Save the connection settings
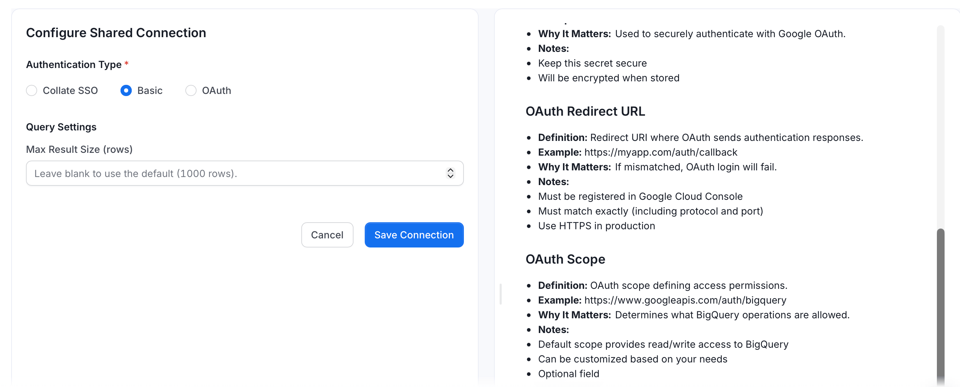Viewport: 960px width, 387px height. [414, 235]
